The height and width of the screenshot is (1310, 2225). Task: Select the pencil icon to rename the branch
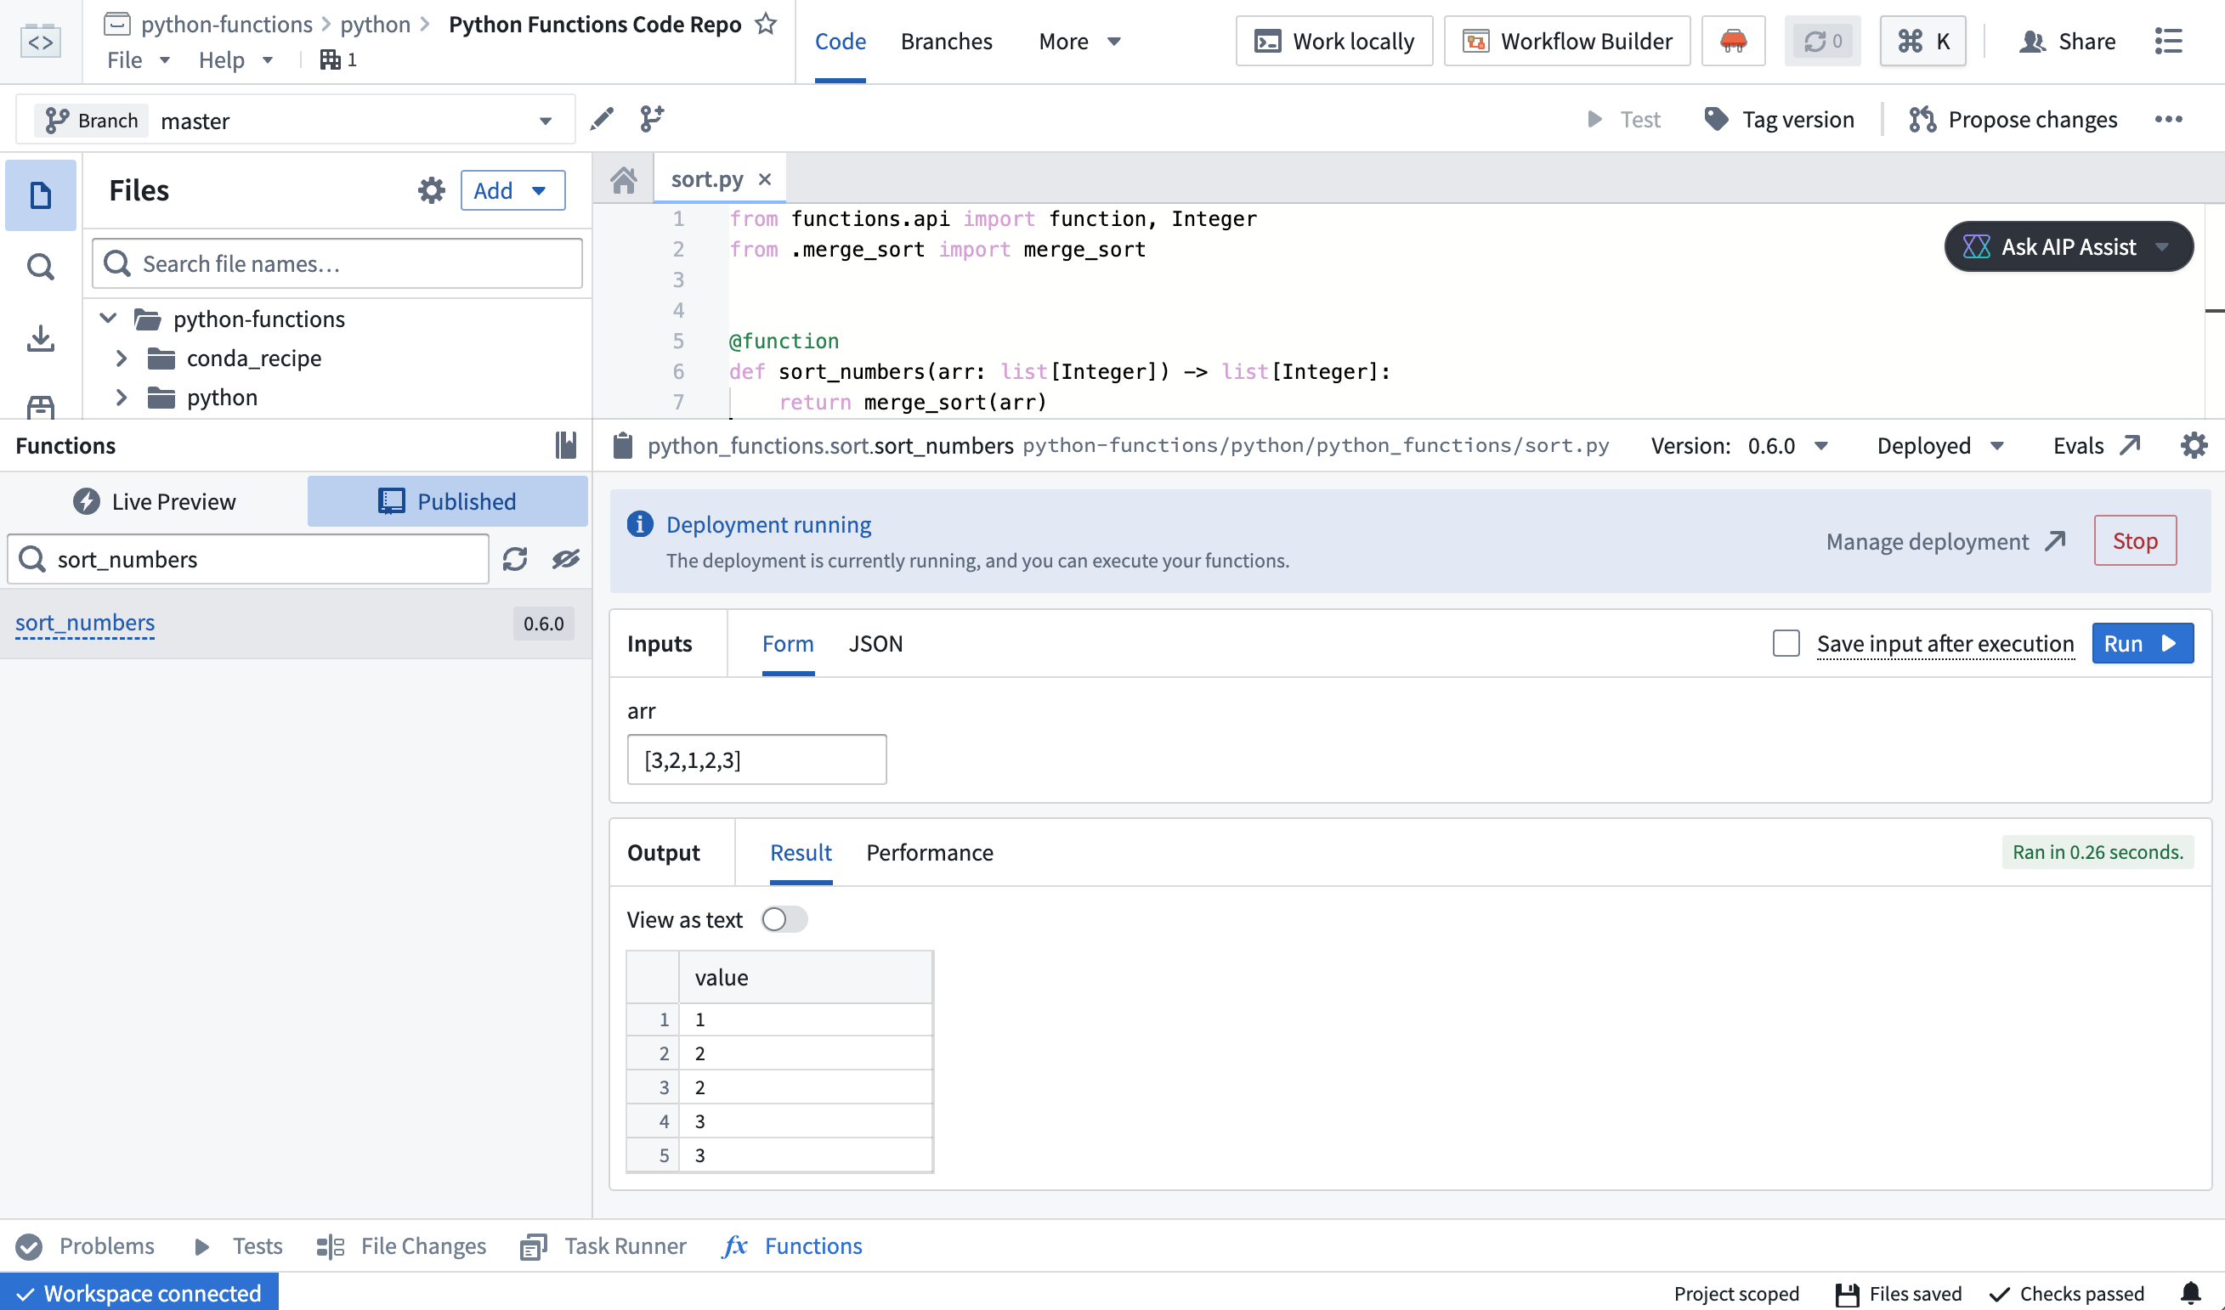[x=601, y=119]
